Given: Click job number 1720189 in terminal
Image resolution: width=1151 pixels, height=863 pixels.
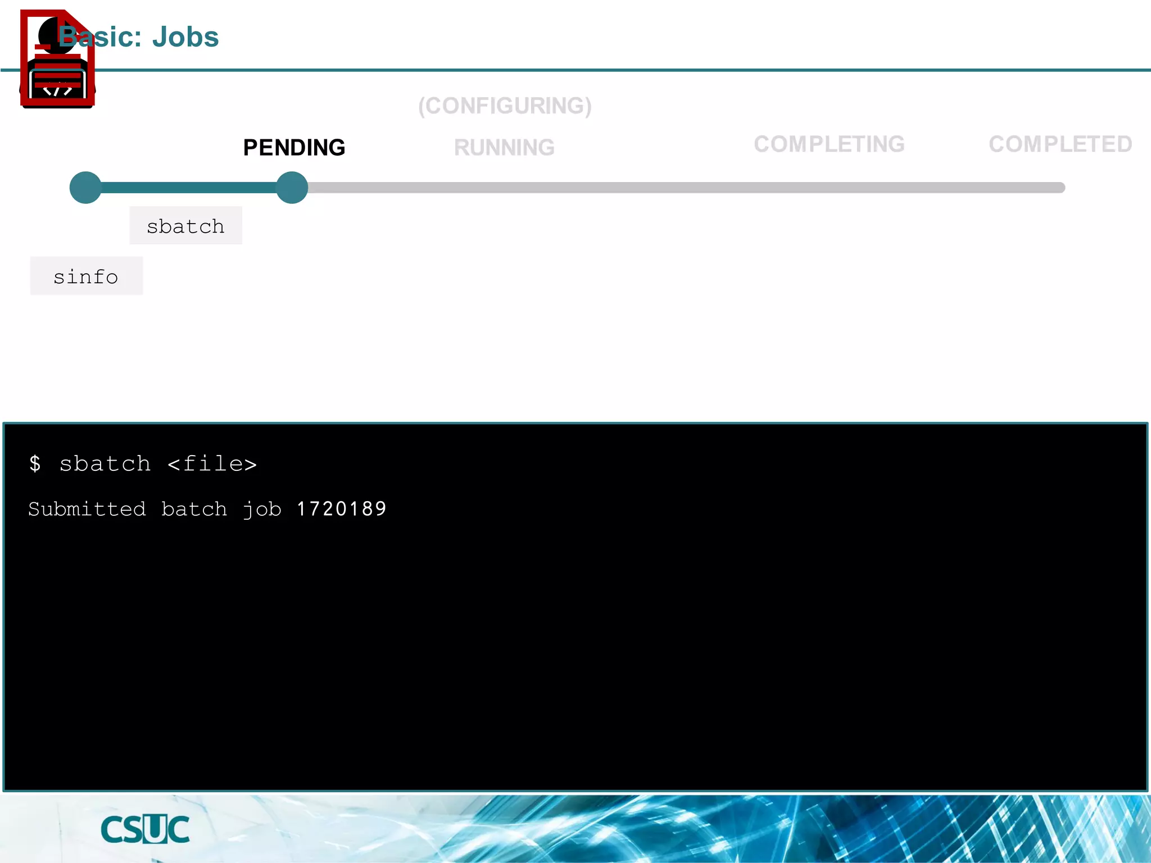Looking at the screenshot, I should 341,509.
